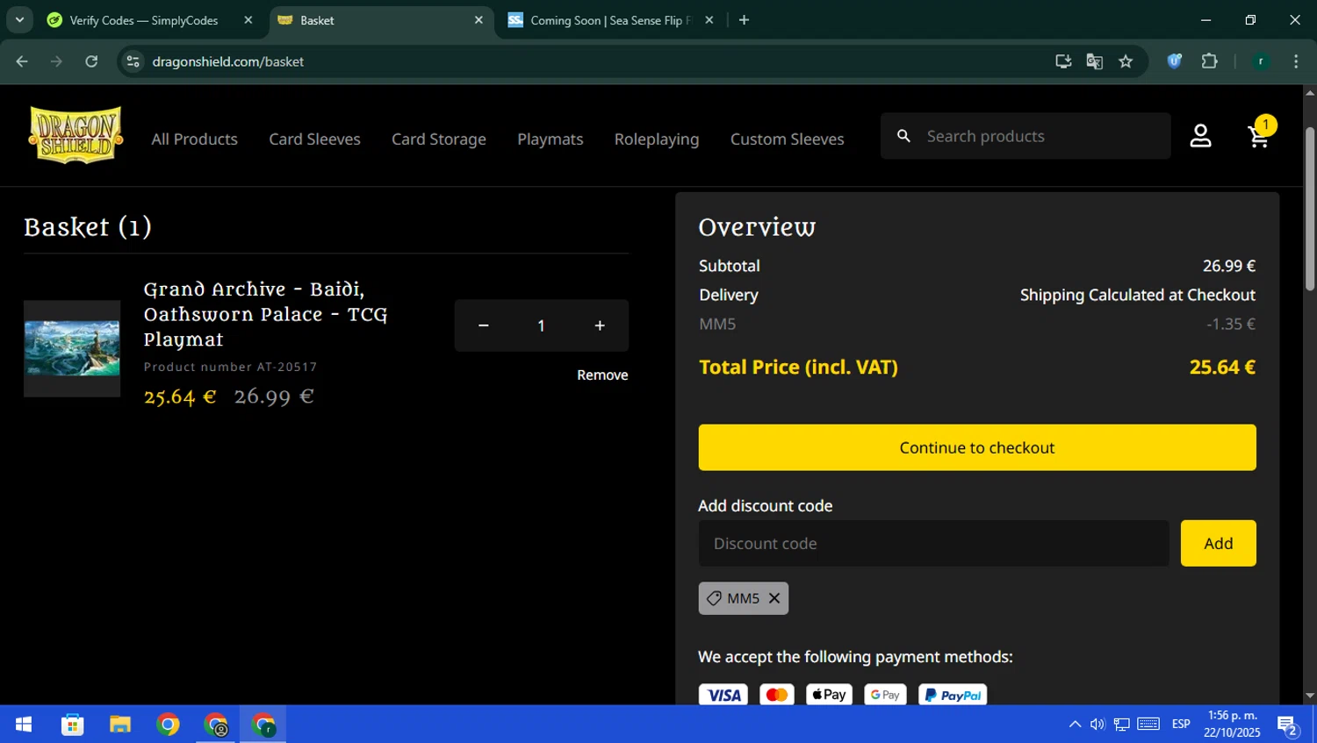
Task: Click Remove link for the playmat
Action: click(602, 375)
